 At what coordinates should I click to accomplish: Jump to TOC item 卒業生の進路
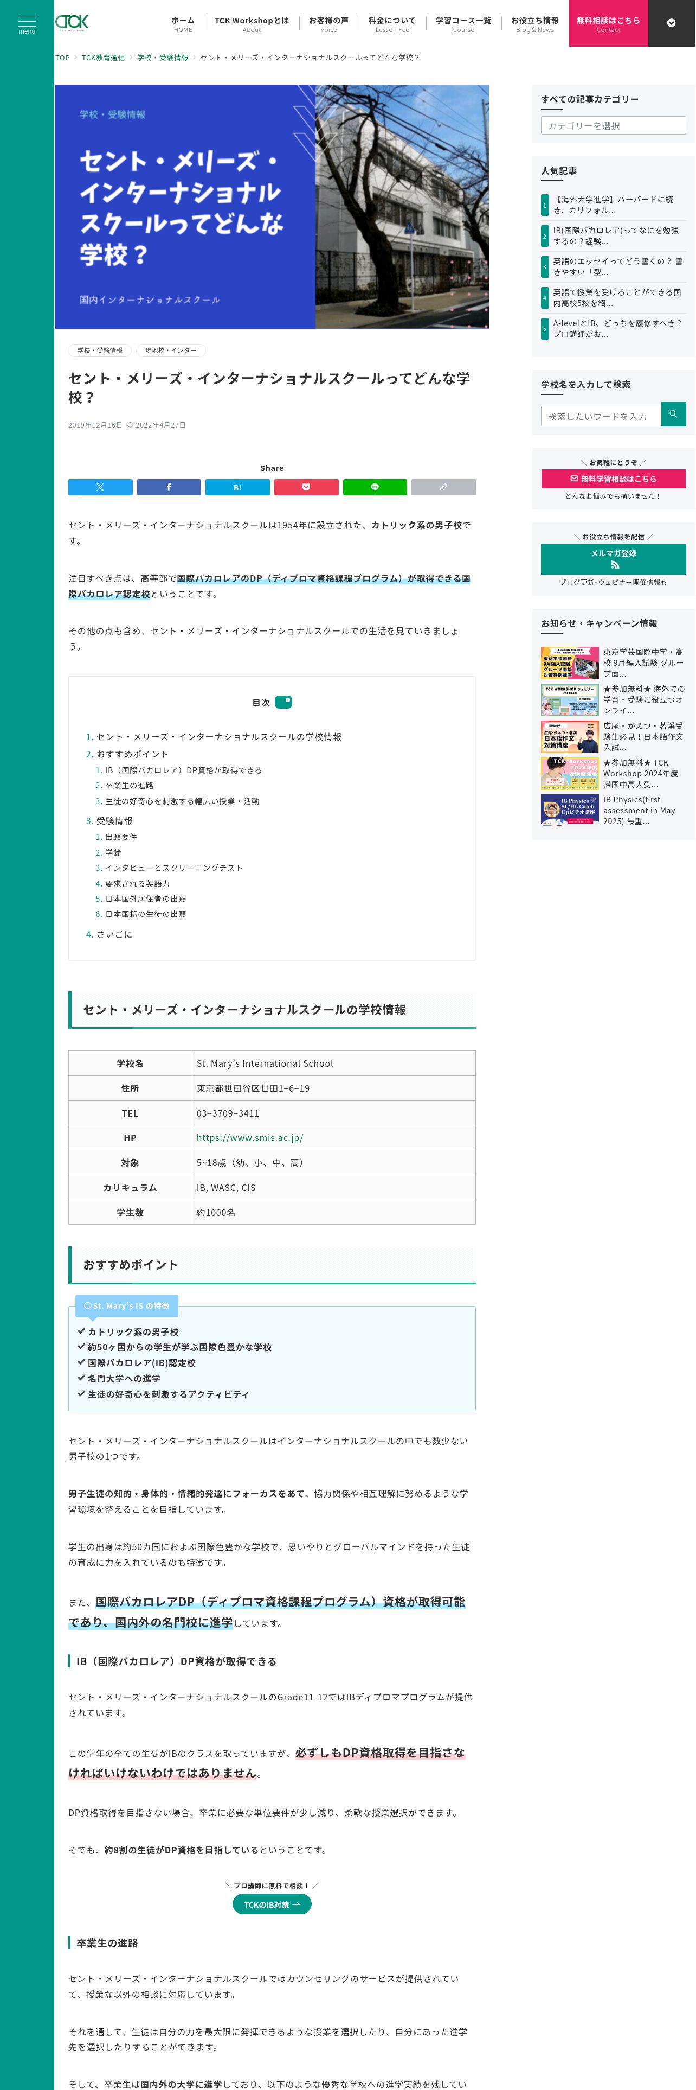[x=129, y=785]
